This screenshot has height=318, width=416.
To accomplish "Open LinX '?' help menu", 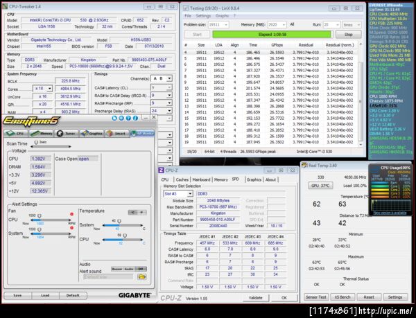I will tap(234, 16).
